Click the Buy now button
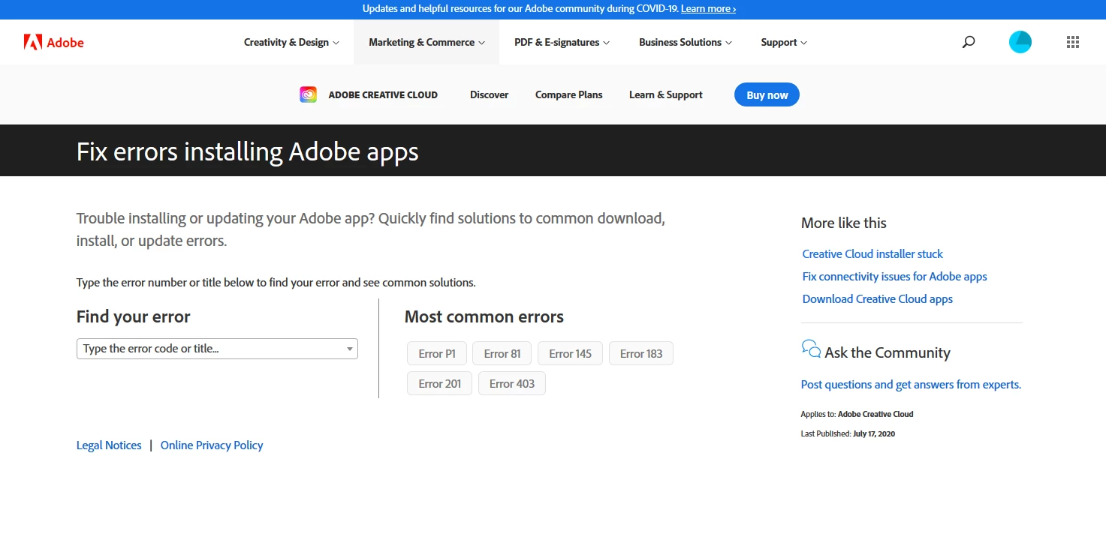Image resolution: width=1106 pixels, height=546 pixels. (x=767, y=95)
